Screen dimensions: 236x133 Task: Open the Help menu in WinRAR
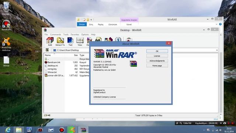[x=93, y=34]
